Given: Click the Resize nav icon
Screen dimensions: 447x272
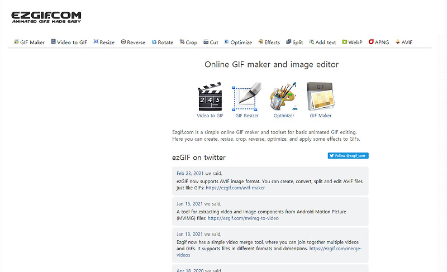Looking at the screenshot, I should [x=96, y=41].
